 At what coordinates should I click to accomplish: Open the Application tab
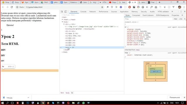pyautogui.click(x=124, y=12)
